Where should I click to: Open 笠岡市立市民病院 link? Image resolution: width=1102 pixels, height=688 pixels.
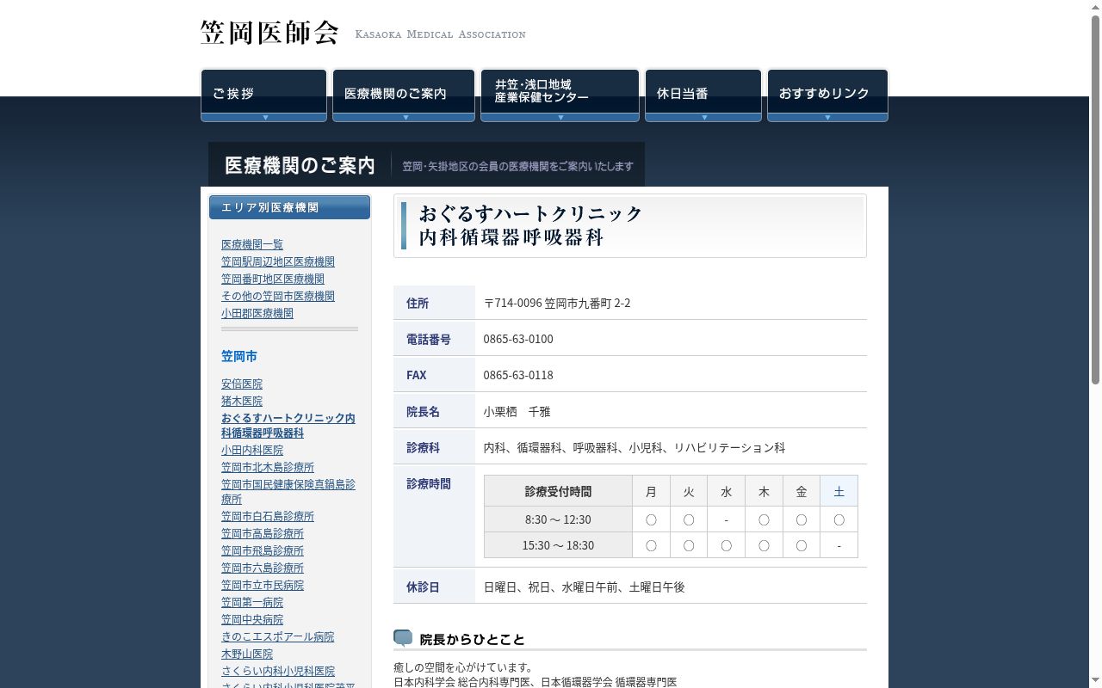[x=263, y=585]
